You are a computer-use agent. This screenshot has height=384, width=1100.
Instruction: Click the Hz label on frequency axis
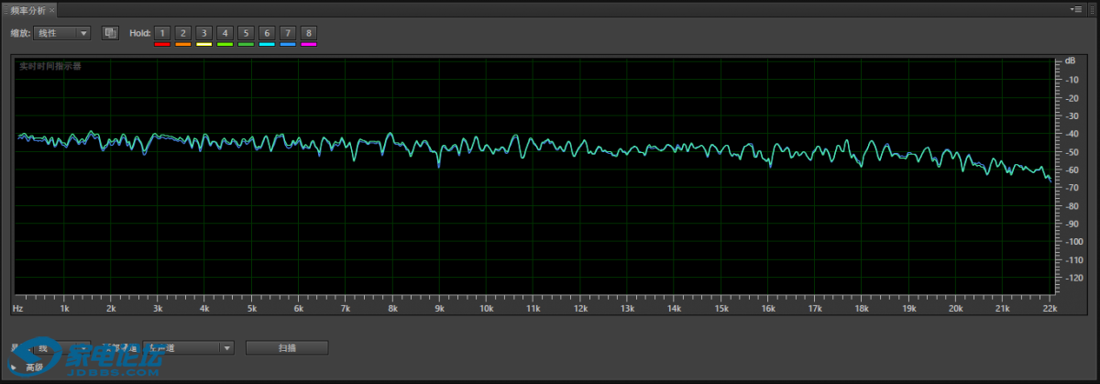[16, 309]
